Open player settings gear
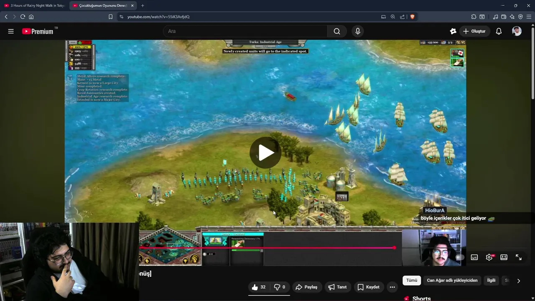 coord(489,258)
